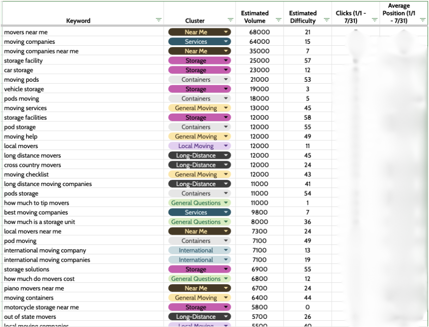This screenshot has width=429, height=327.
Task: Select the 'pod storage' keyword cell
Action: click(x=83, y=127)
